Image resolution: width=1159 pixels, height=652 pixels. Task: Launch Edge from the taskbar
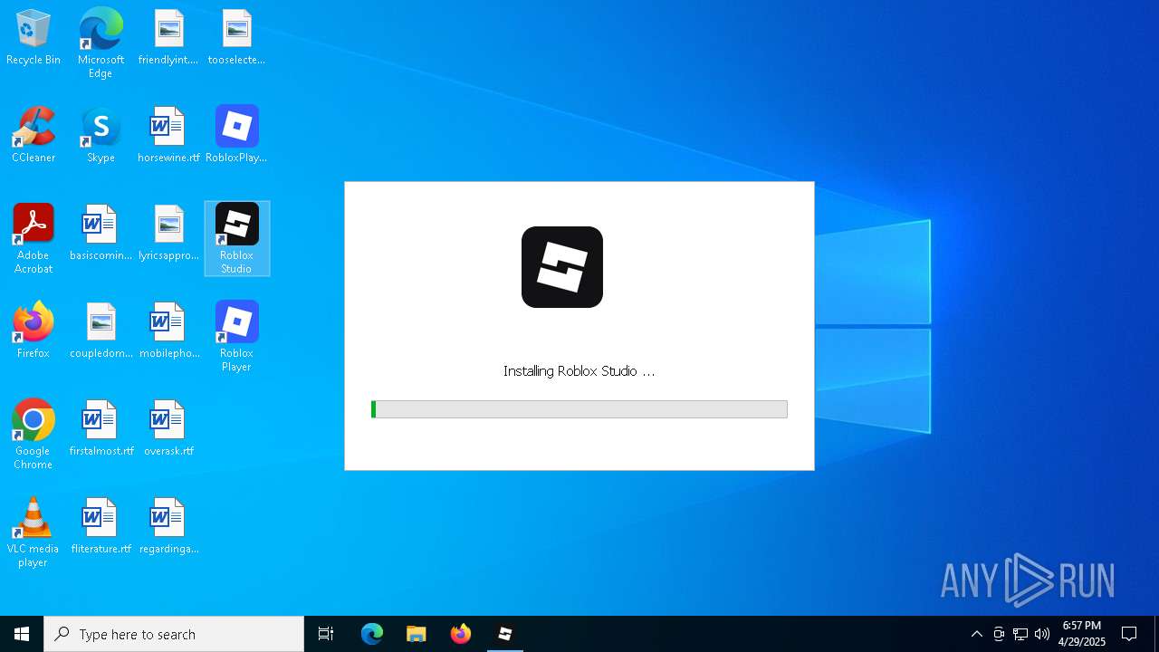tap(372, 634)
